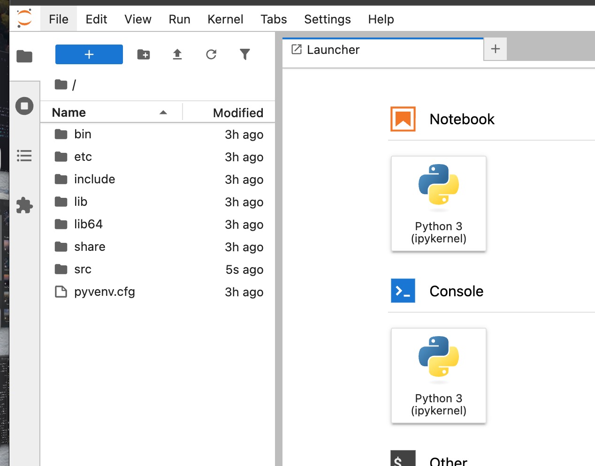Launch Python 3 console card

pos(439,376)
